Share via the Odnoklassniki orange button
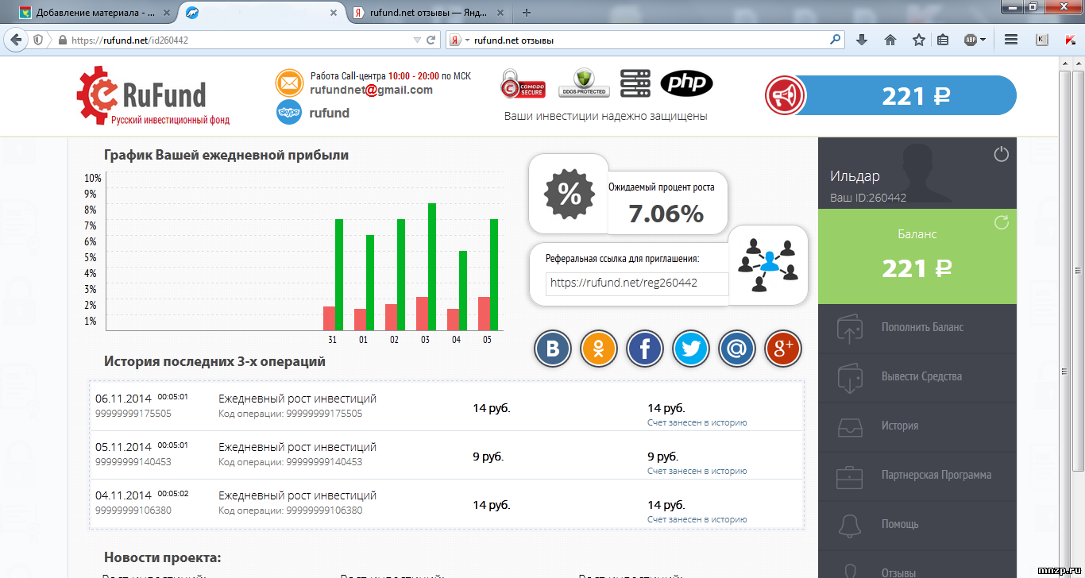 (x=599, y=349)
